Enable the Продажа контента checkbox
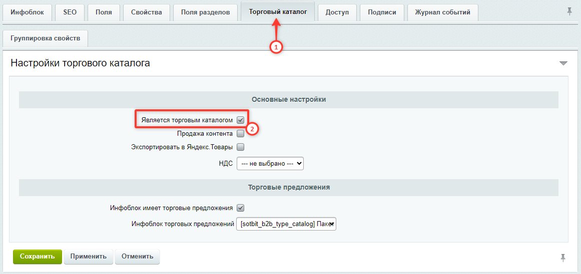Viewport: 581px width, 274px height. [x=241, y=133]
